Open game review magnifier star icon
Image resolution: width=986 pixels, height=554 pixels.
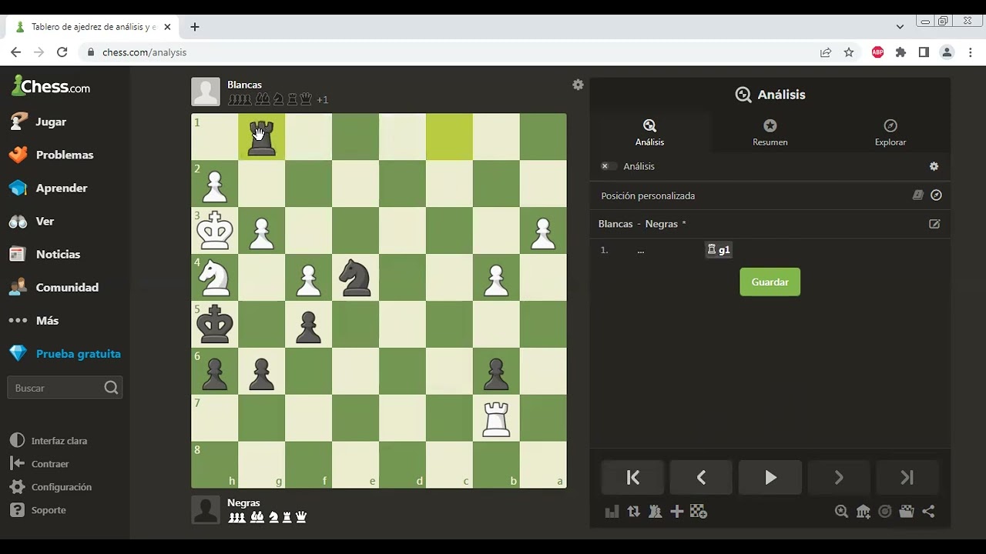(x=841, y=512)
